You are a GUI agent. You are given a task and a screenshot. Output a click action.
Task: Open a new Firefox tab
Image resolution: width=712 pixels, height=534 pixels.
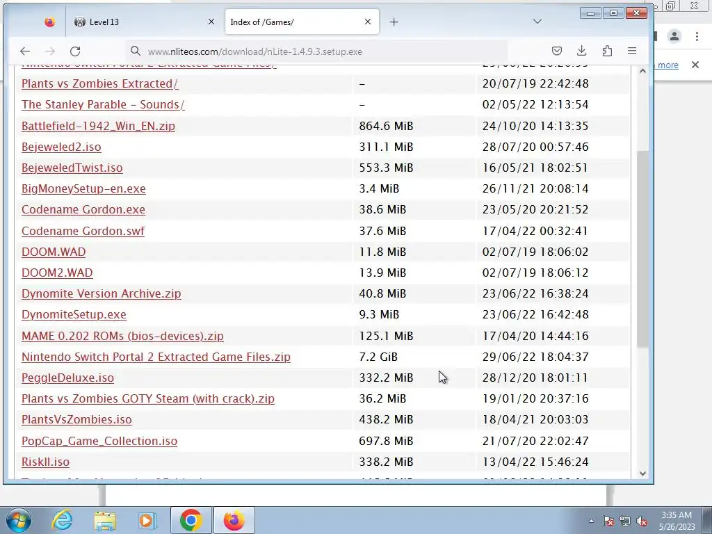pyautogui.click(x=394, y=22)
